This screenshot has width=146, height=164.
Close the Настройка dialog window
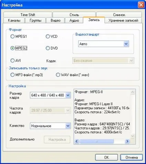point(141,5)
